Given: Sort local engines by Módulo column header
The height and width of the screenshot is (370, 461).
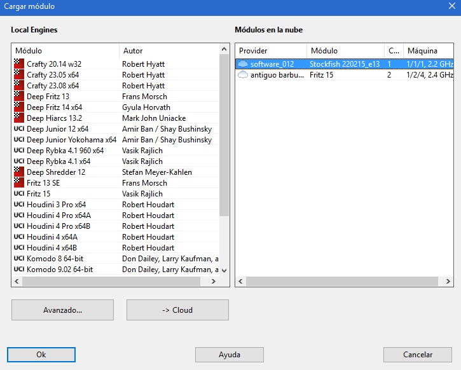Looking at the screenshot, I should pyautogui.click(x=65, y=51).
